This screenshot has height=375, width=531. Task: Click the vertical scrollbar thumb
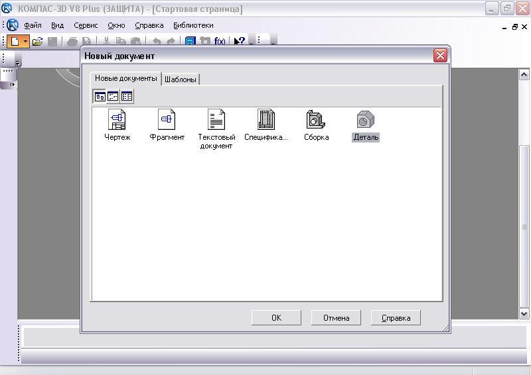coord(524,227)
